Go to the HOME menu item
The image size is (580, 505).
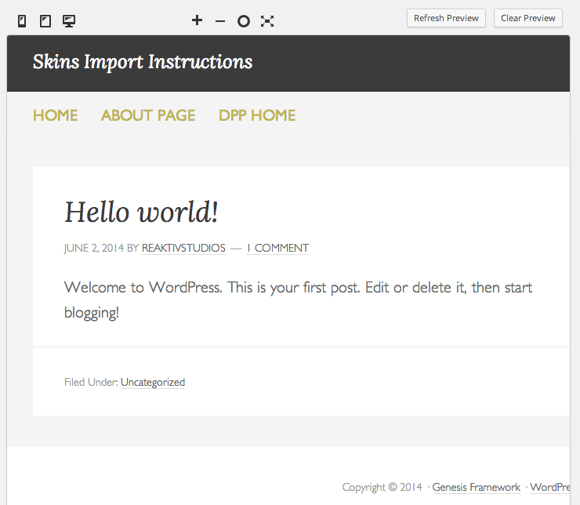(x=56, y=115)
